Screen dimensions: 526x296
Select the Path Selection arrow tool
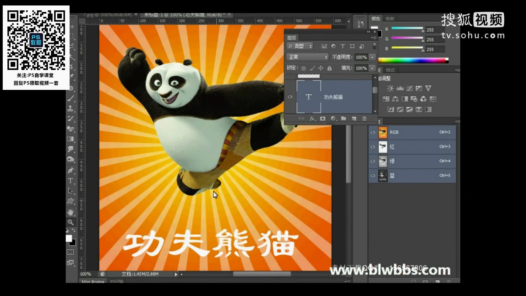pyautogui.click(x=71, y=191)
